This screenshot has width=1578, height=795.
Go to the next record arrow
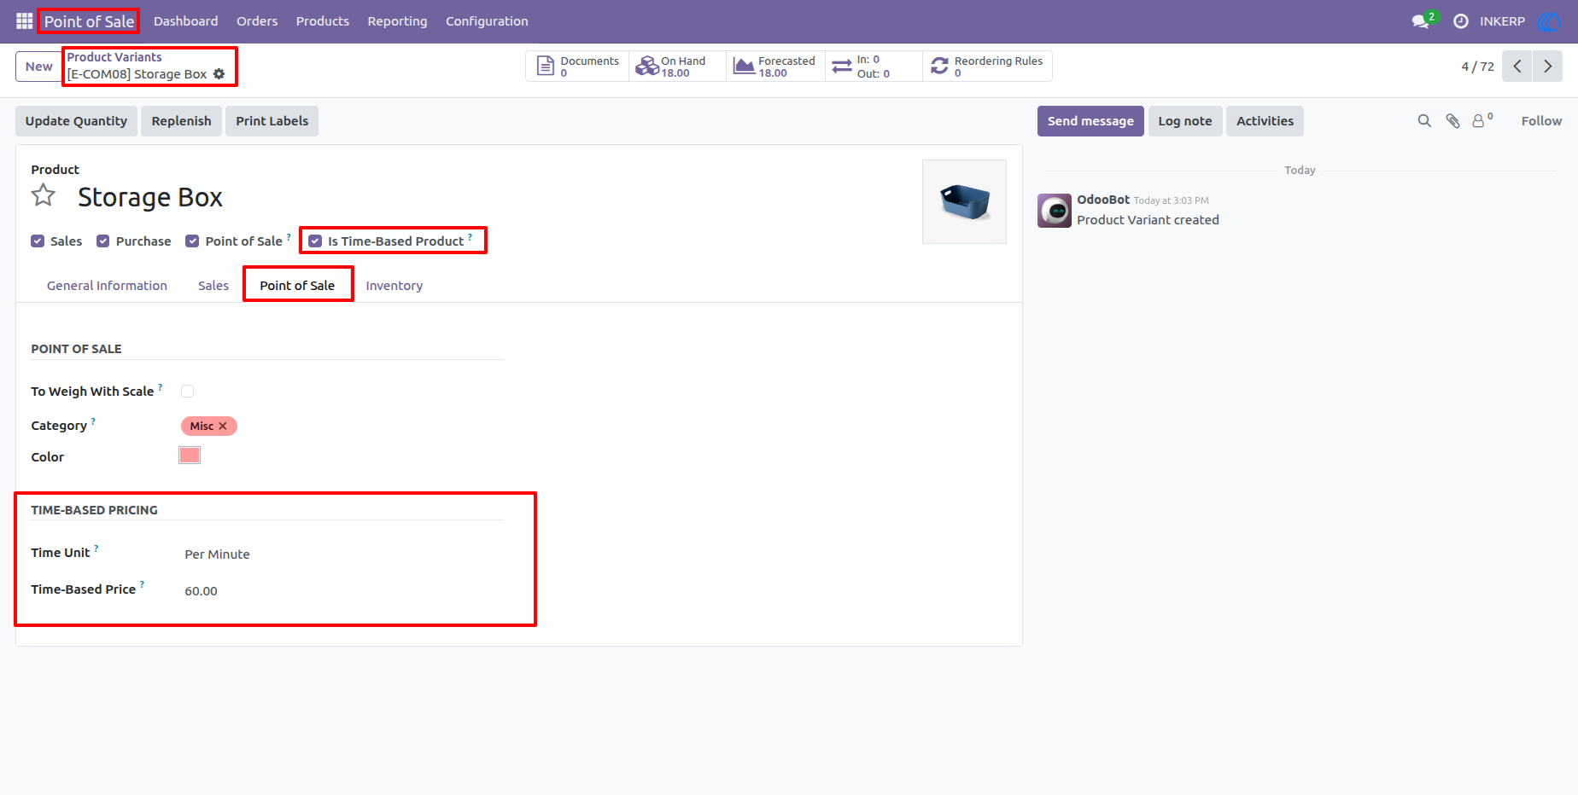pos(1547,66)
